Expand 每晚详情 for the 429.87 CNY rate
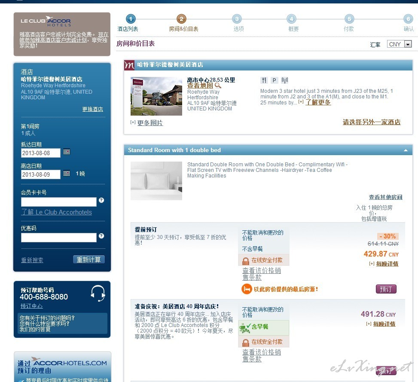The height and width of the screenshot is (382, 418). 387,264
